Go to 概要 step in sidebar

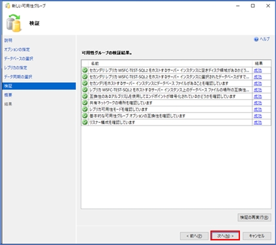[8, 95]
